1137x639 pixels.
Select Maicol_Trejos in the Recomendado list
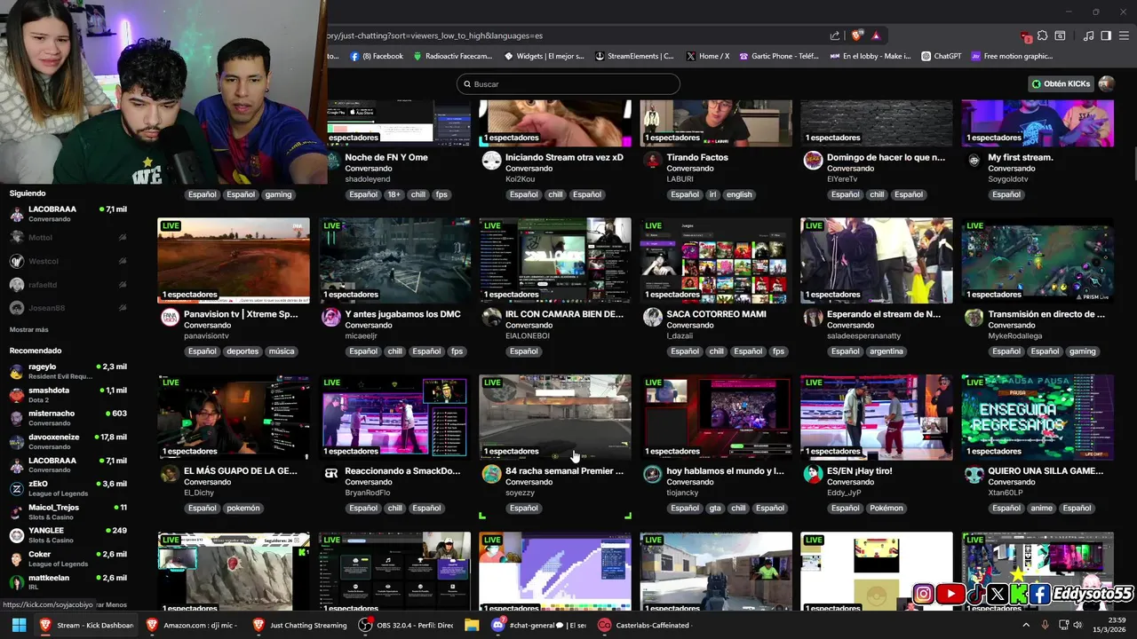point(68,512)
